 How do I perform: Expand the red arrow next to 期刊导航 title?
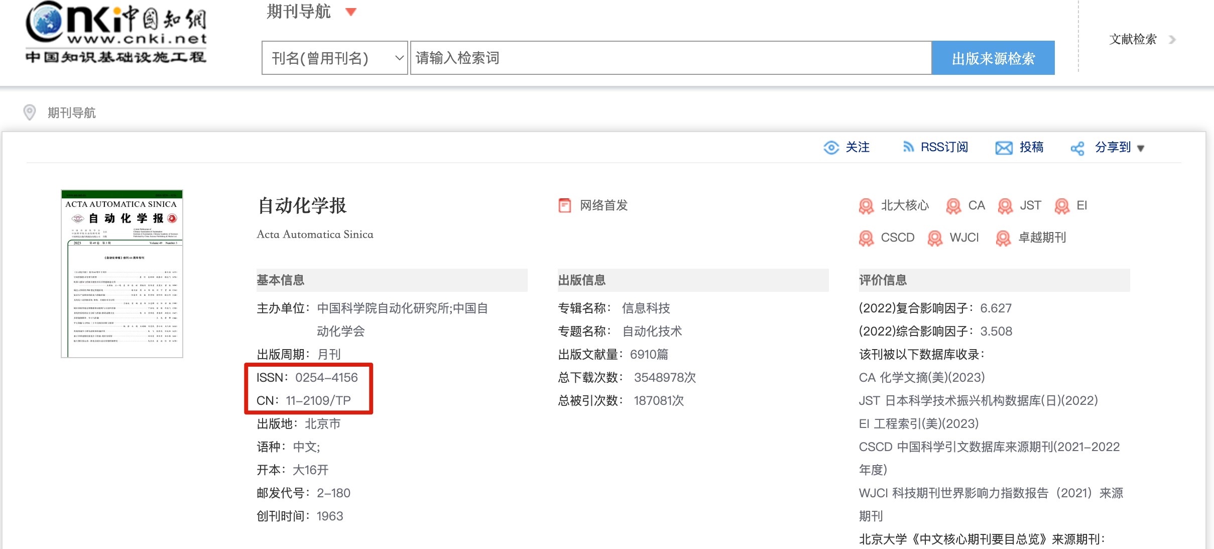(x=351, y=12)
